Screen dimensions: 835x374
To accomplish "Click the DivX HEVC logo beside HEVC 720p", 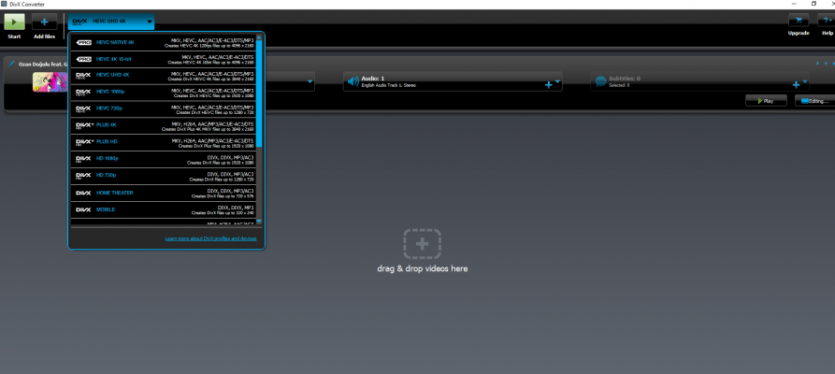I will coord(83,109).
